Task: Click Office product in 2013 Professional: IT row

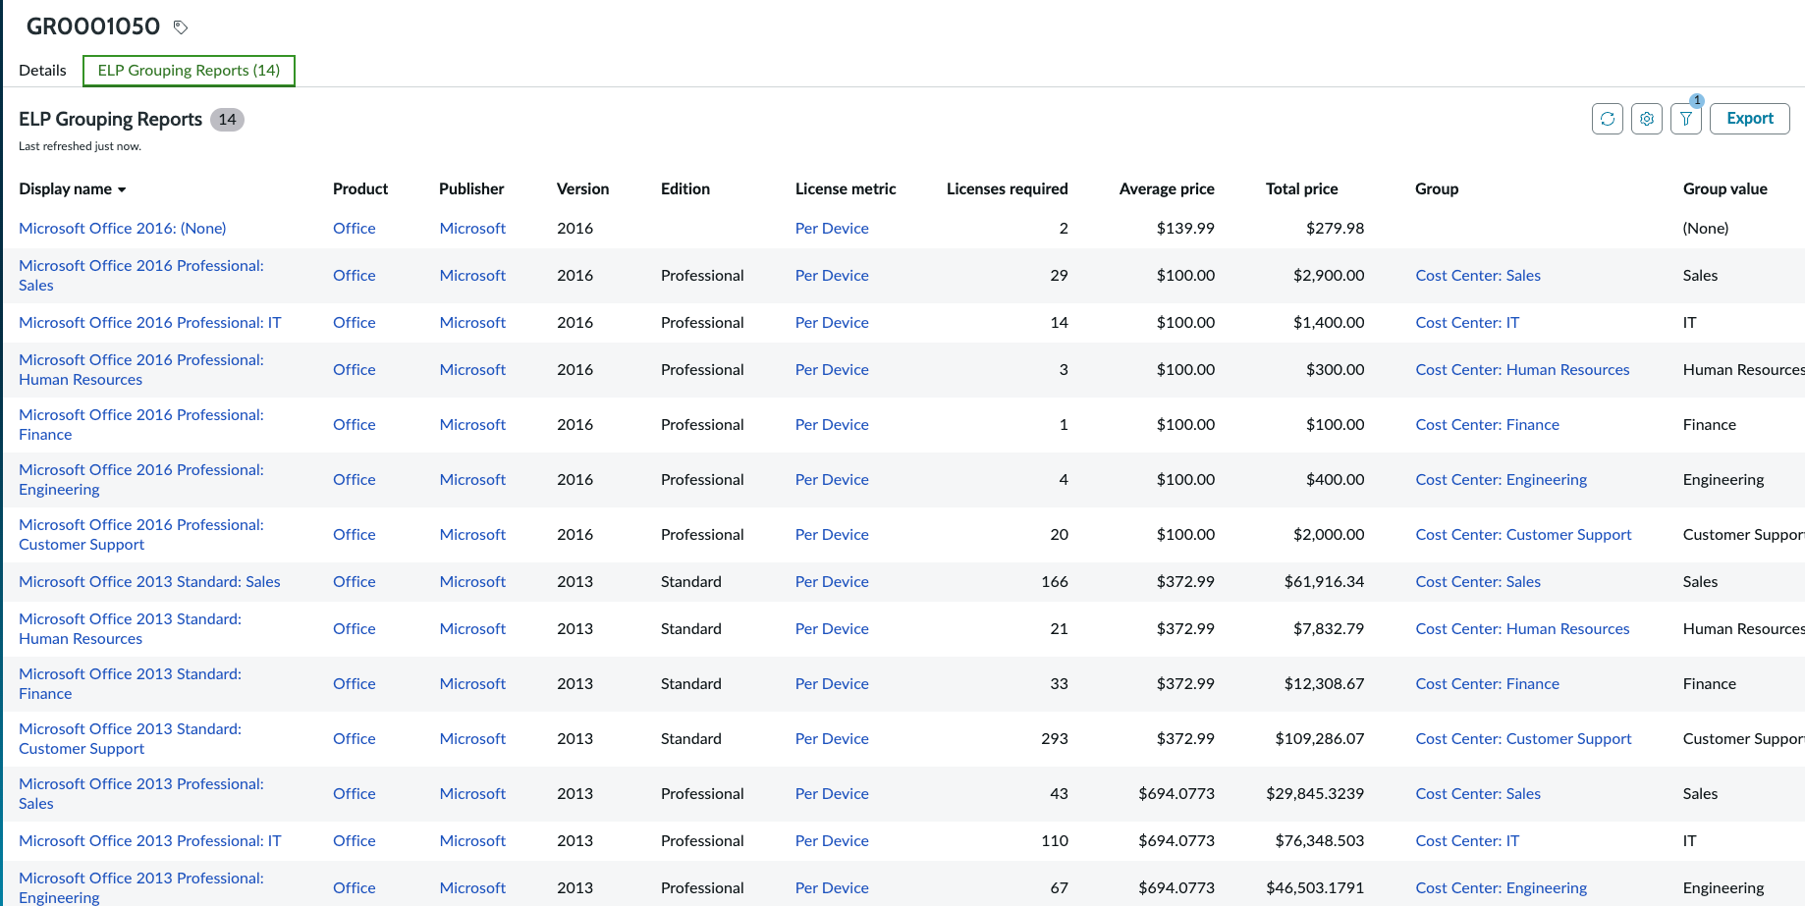Action: point(355,840)
